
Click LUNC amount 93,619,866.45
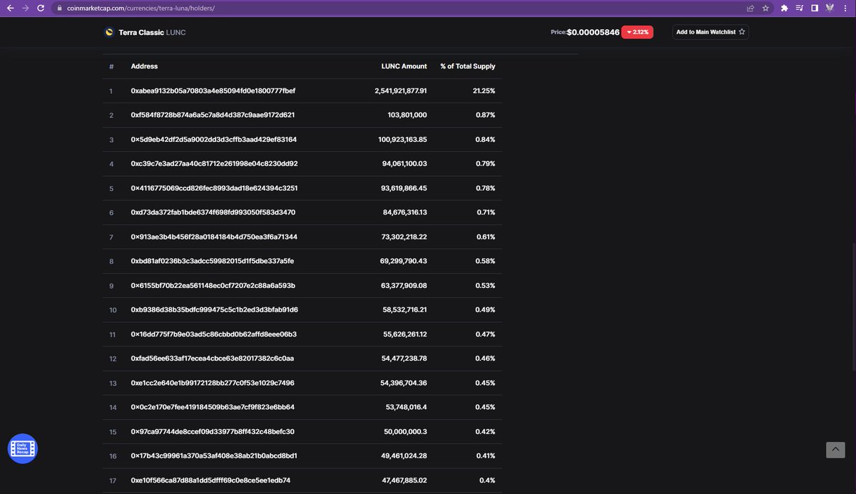[405, 188]
